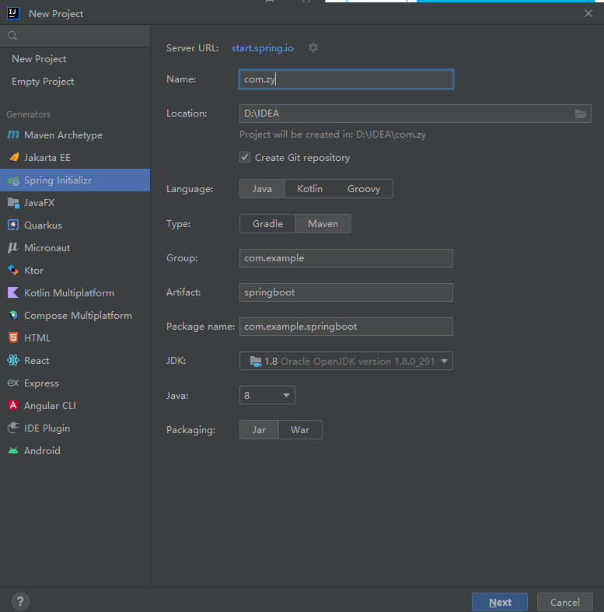Open help with question mark button
The width and height of the screenshot is (604, 612).
[20, 601]
